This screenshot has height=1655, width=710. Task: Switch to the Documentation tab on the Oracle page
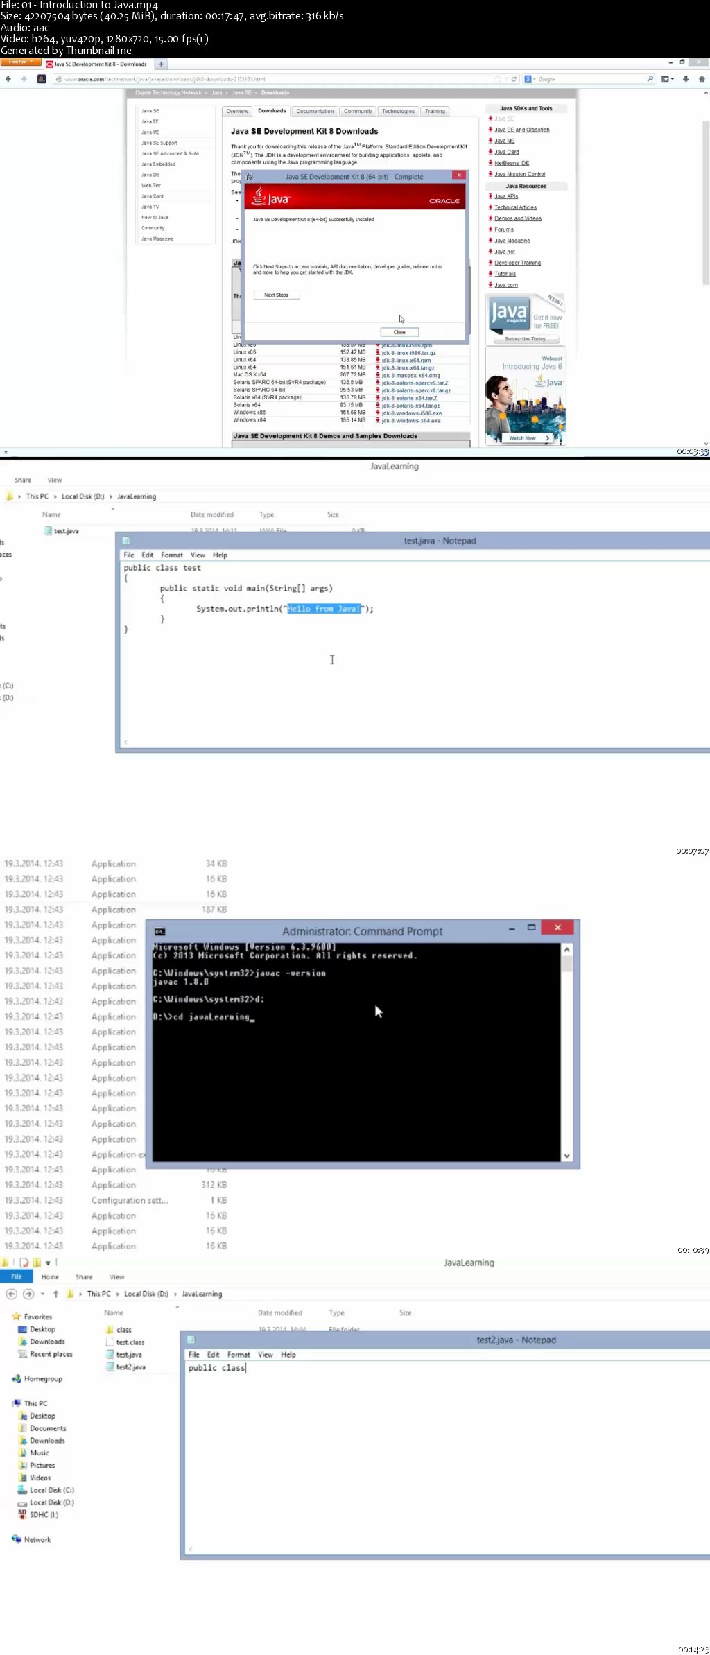tap(315, 111)
